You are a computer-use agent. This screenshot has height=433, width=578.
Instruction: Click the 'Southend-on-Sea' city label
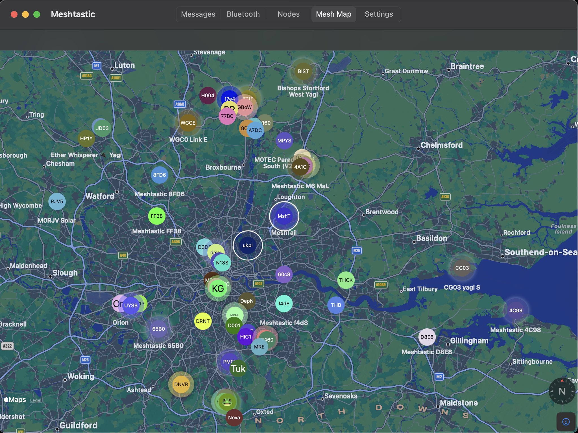click(x=541, y=252)
